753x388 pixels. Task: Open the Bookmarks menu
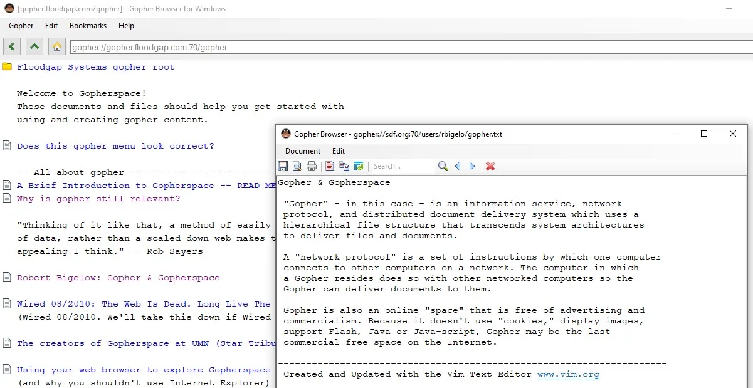pyautogui.click(x=88, y=26)
